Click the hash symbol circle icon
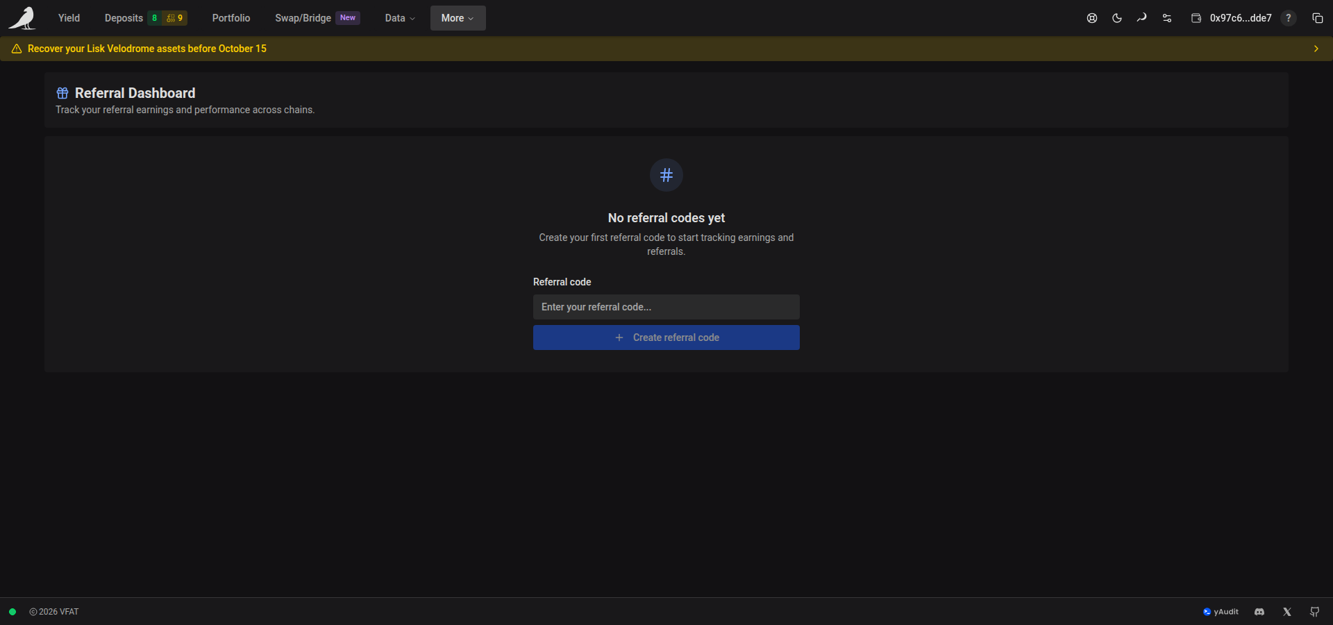Image resolution: width=1333 pixels, height=625 pixels. [x=666, y=175]
